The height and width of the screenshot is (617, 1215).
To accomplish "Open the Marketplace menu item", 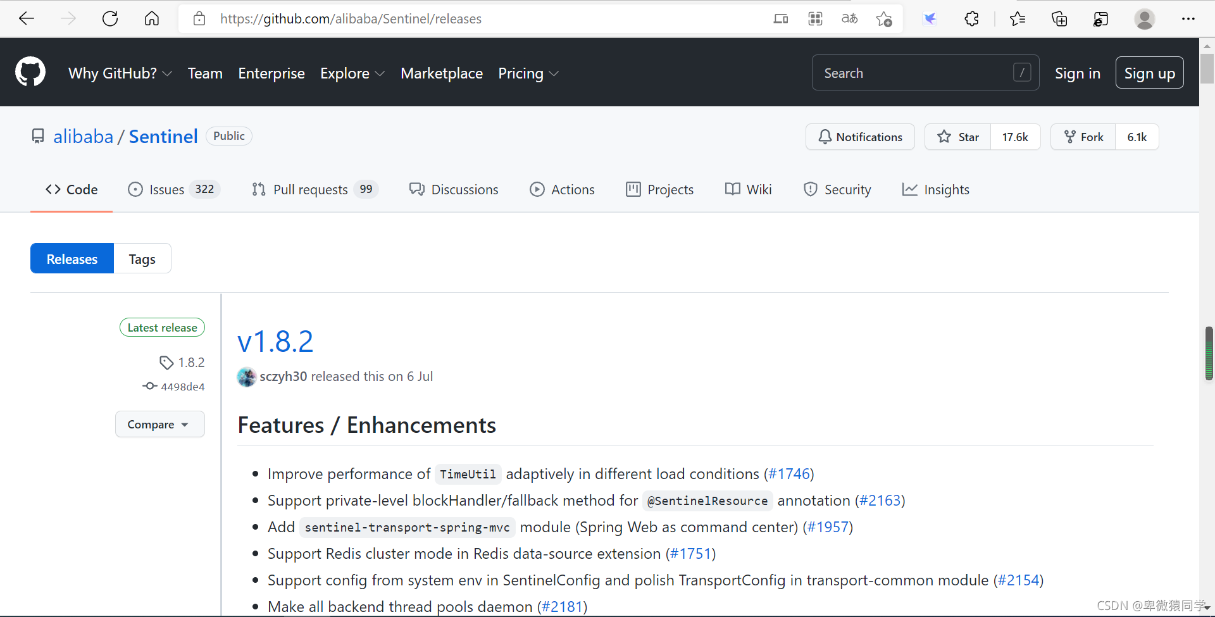I will (442, 73).
